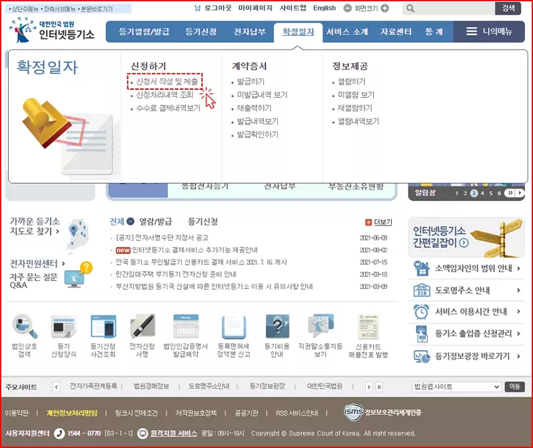Image resolution: width=533 pixels, height=448 pixels.
Task: Click the 검색 button
Action: (x=508, y=8)
